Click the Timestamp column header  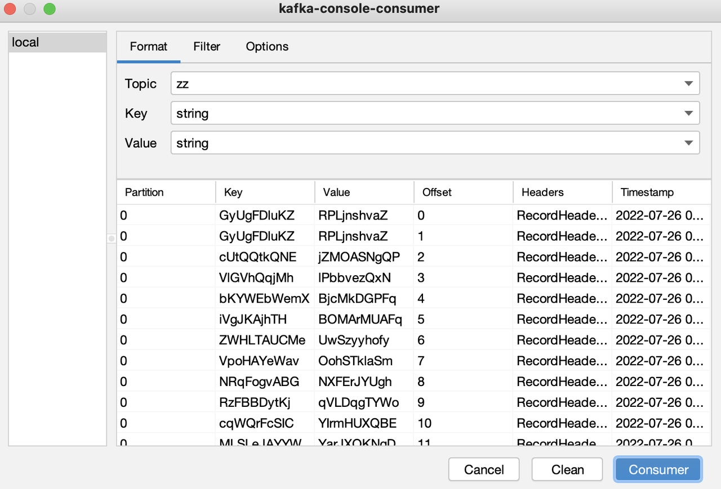tap(647, 192)
